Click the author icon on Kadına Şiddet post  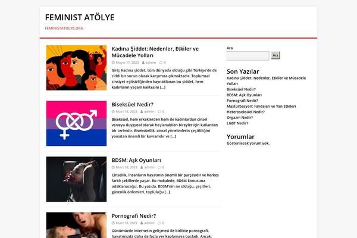click(x=143, y=62)
